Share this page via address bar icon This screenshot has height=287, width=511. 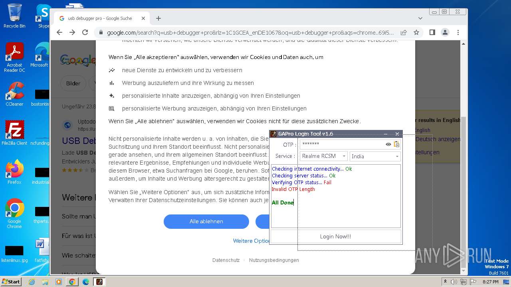pyautogui.click(x=404, y=33)
